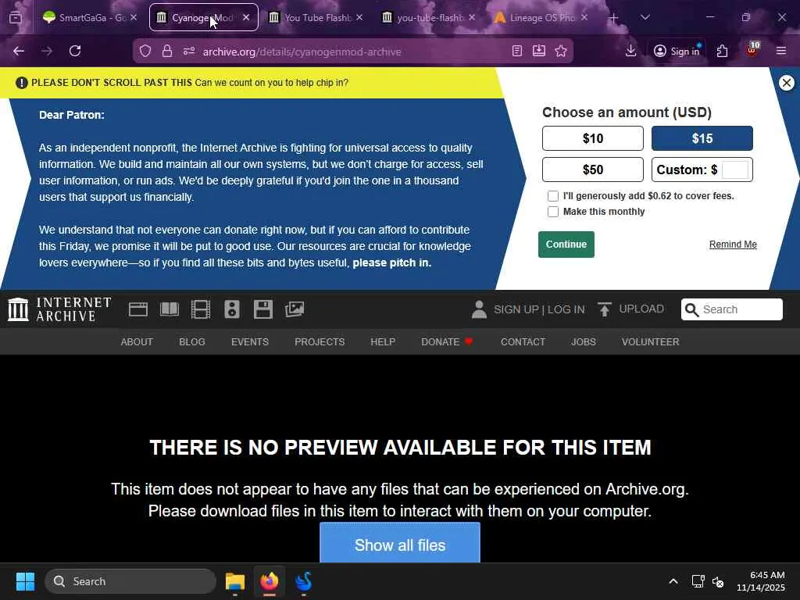Open the EVENTS menu item
Screen dimensions: 800x600
(x=250, y=342)
